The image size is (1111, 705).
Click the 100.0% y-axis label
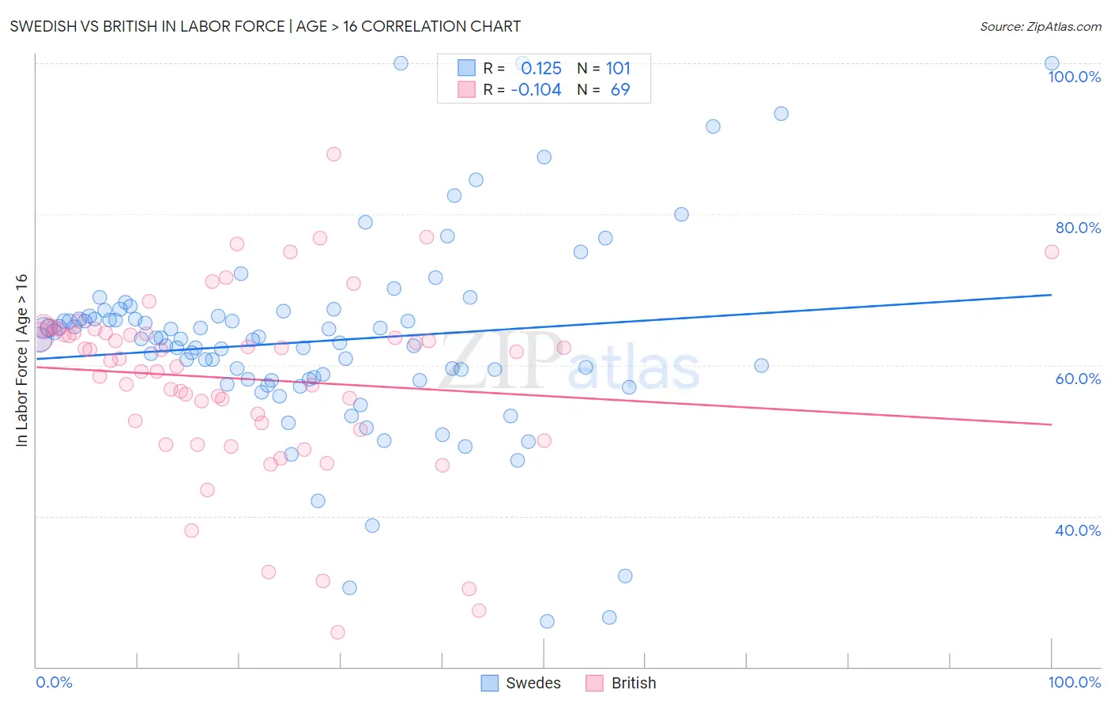[1075, 77]
